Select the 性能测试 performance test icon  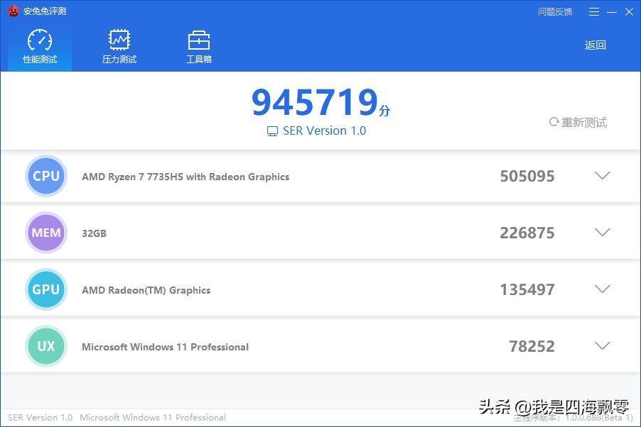point(39,38)
